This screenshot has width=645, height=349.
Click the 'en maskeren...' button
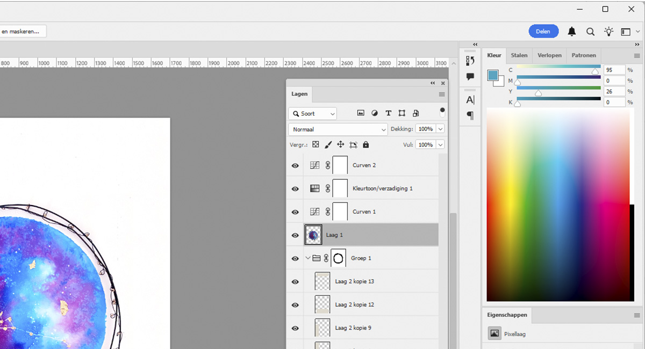point(23,32)
